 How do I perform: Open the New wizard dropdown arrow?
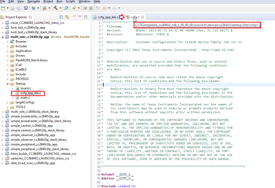coord(8,8)
